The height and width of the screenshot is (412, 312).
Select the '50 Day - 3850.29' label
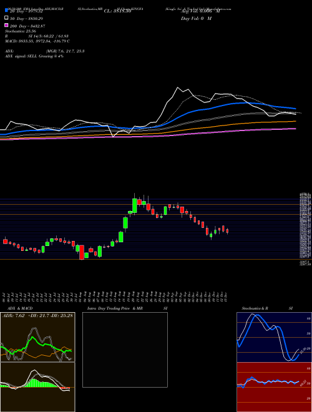click(x=27, y=19)
